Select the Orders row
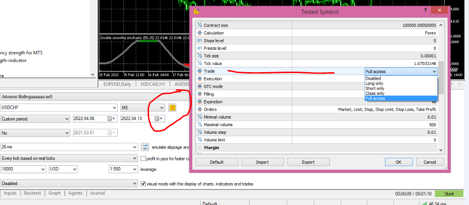469x205 pixels. [x=317, y=109]
